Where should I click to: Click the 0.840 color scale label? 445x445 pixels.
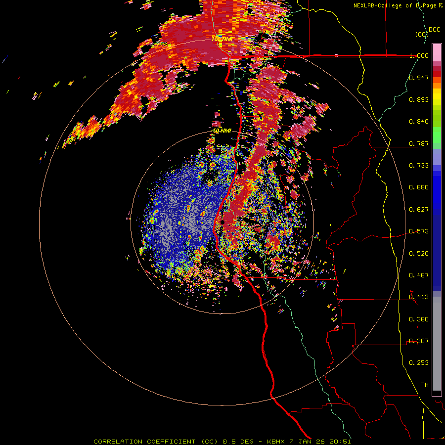(419, 122)
